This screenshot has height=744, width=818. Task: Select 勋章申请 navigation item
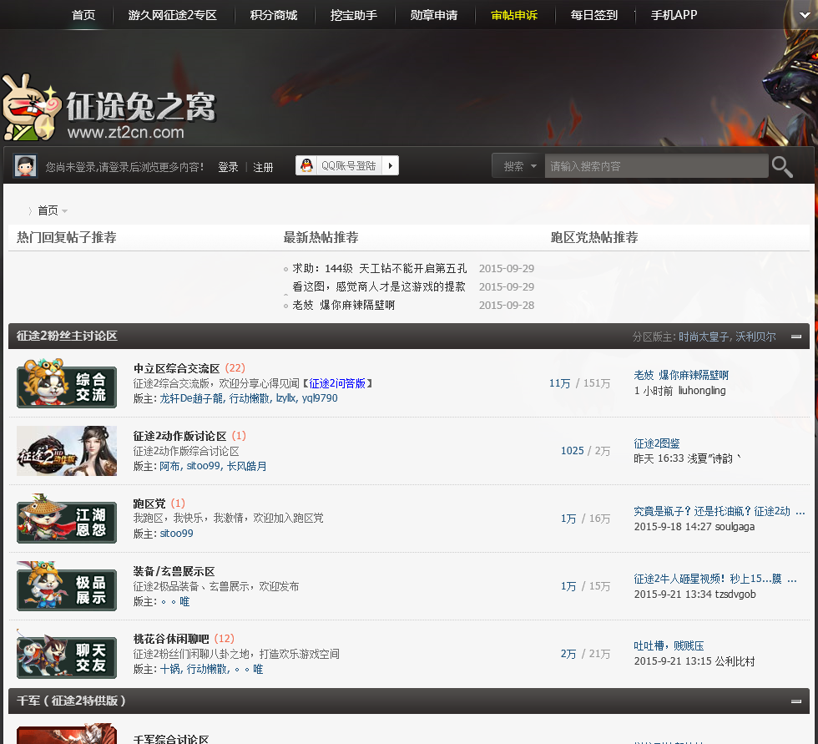tap(434, 15)
